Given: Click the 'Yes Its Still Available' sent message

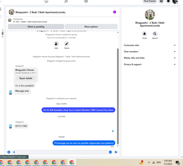Looking at the screenshot, I should pos(78,110).
